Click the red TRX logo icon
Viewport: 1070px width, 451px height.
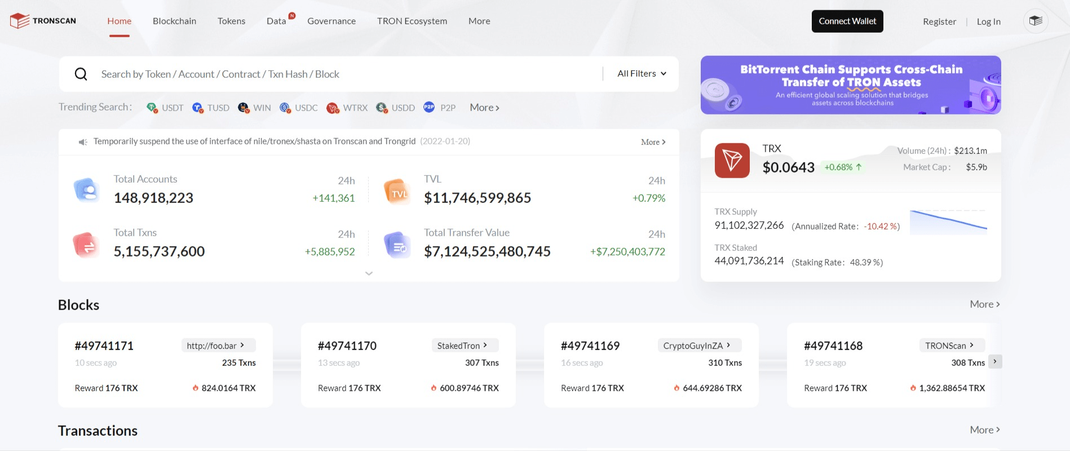732,161
